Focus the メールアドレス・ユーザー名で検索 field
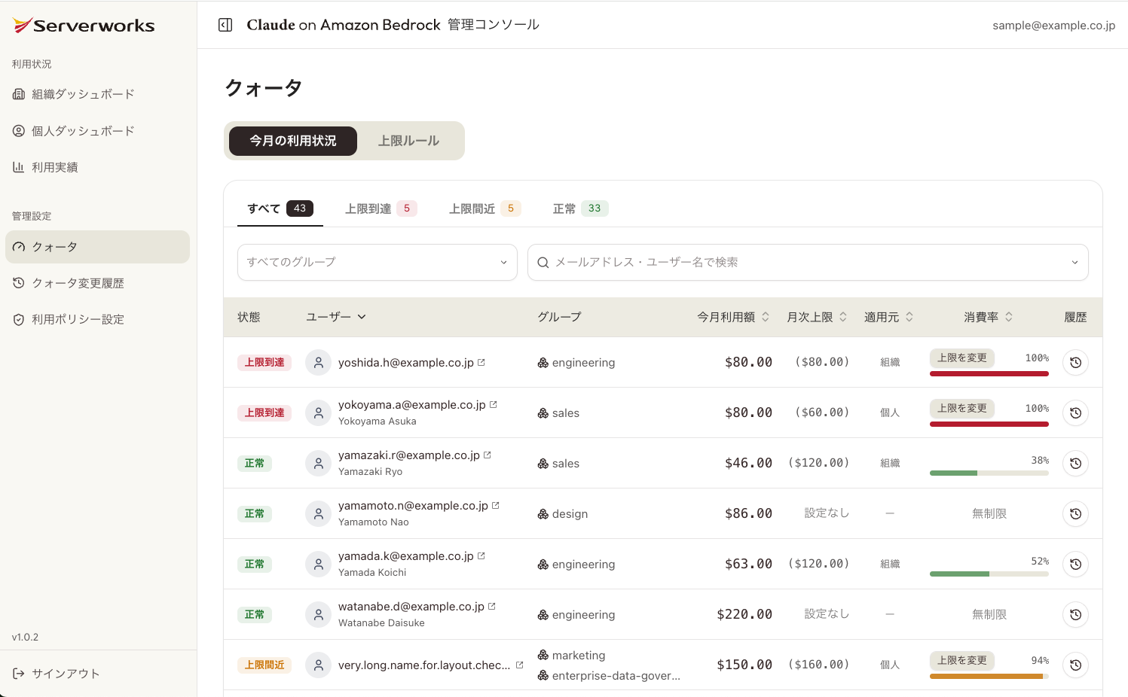The height and width of the screenshot is (697, 1128). [808, 262]
